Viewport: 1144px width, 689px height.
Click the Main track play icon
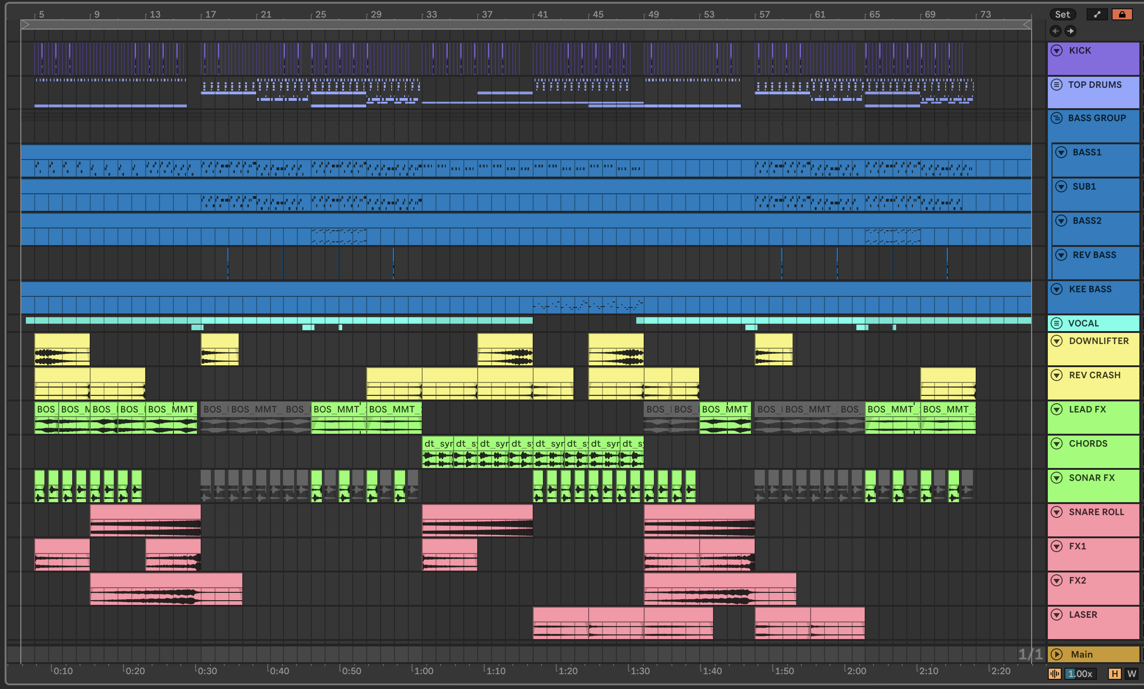[x=1057, y=654]
